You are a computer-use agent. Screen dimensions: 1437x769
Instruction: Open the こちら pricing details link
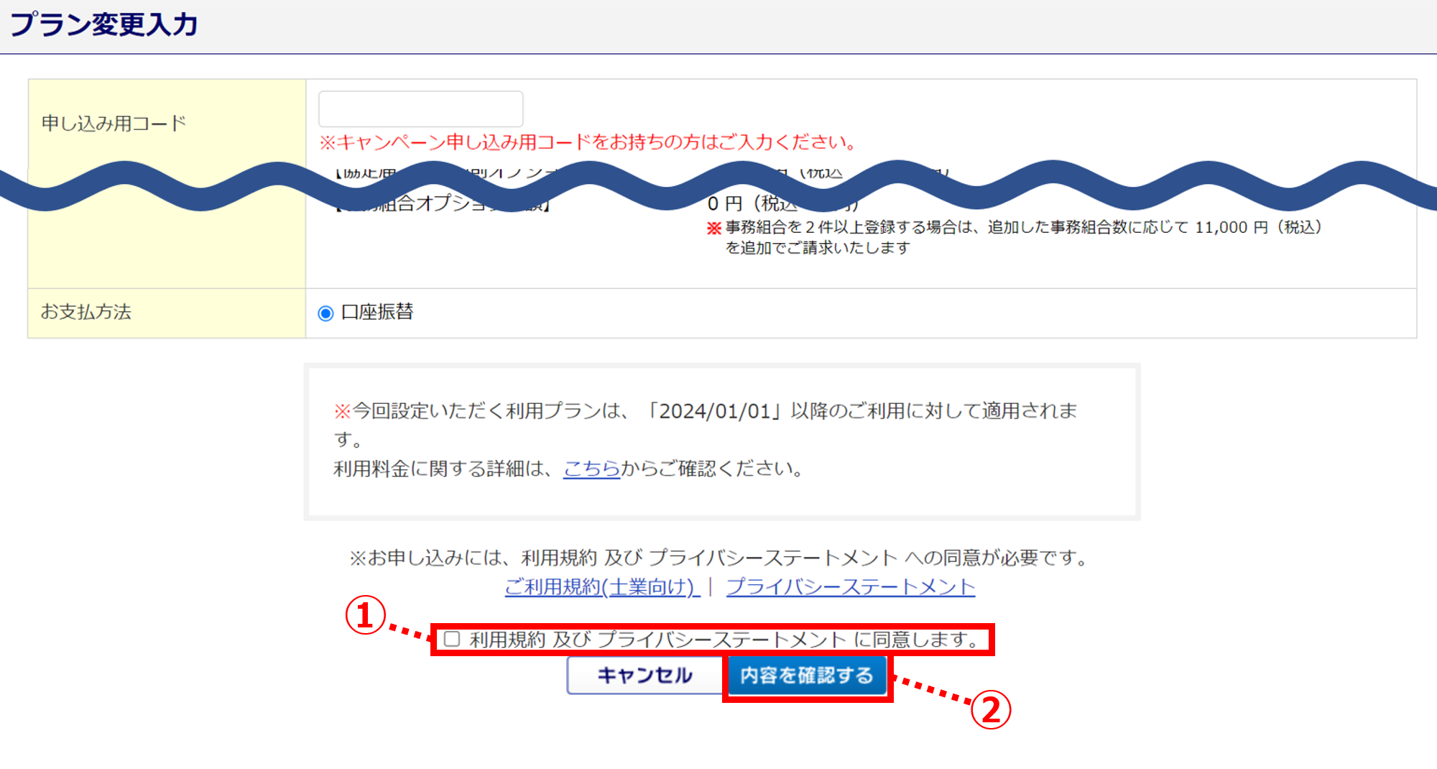591,469
